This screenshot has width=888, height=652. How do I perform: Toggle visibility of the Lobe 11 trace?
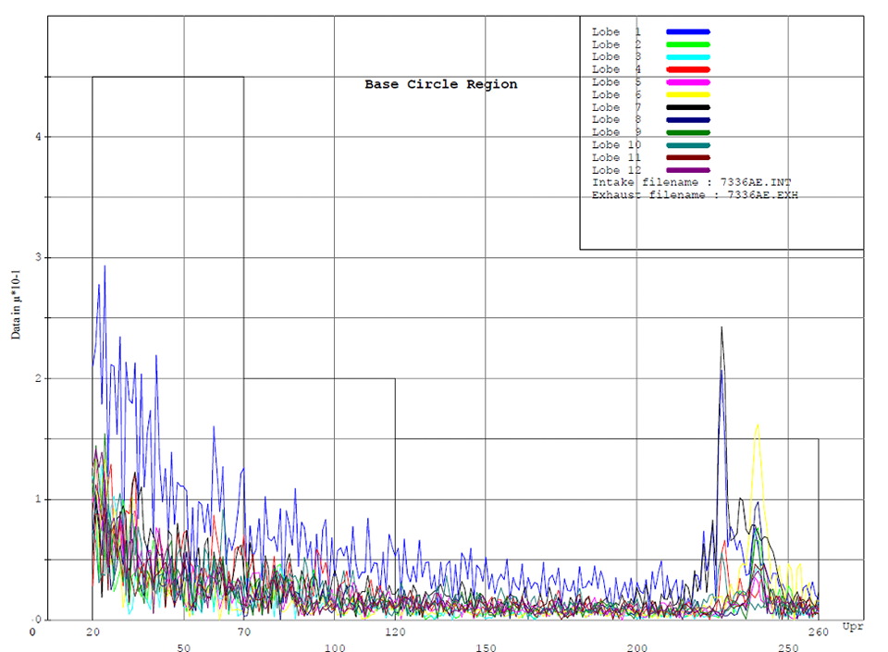click(686, 157)
